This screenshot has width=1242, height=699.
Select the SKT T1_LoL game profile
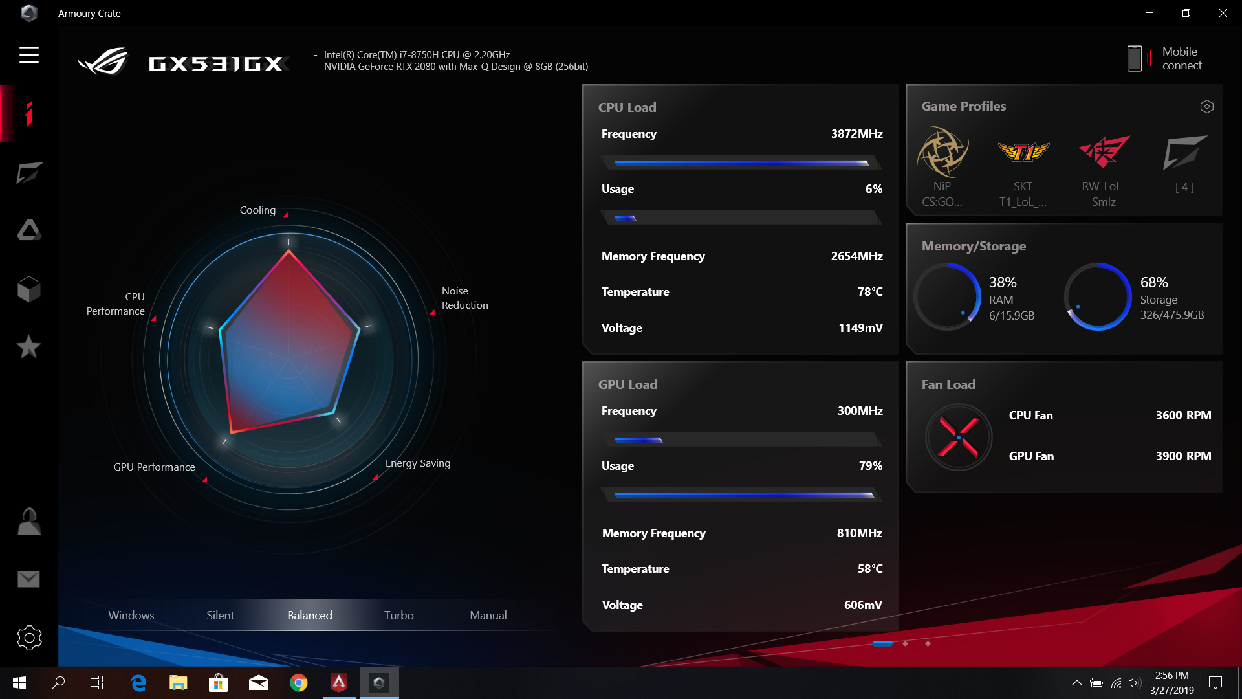pyautogui.click(x=1023, y=172)
